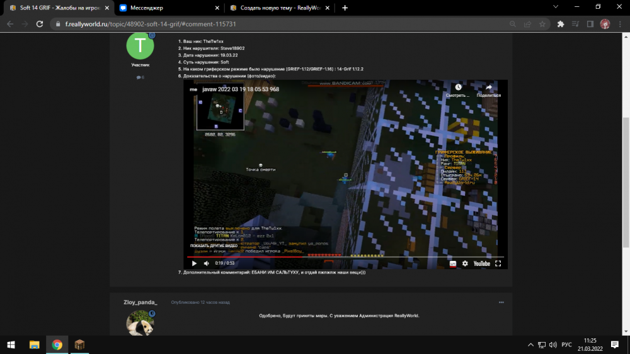Open Chrome three-dot menu

coord(620,24)
